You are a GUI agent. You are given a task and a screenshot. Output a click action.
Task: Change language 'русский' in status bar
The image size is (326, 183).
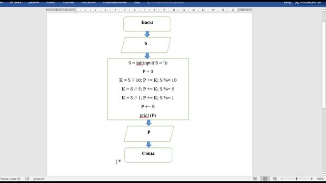(x=39, y=178)
